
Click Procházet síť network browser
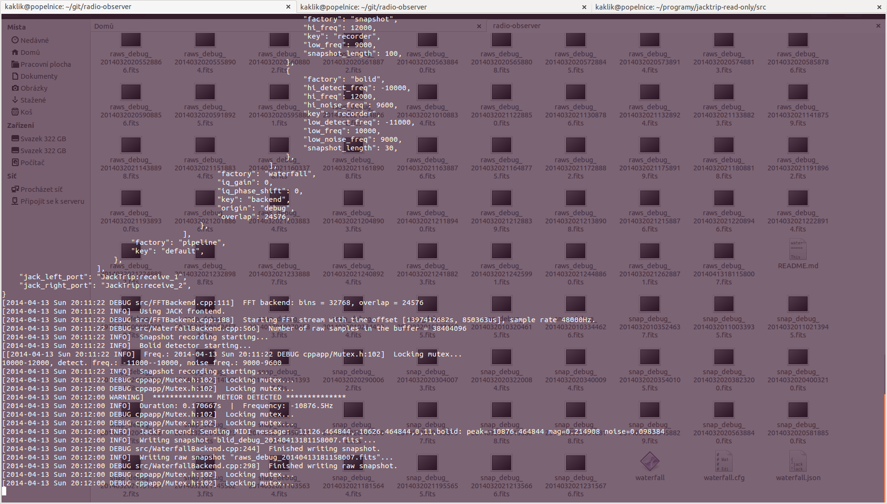click(x=41, y=189)
